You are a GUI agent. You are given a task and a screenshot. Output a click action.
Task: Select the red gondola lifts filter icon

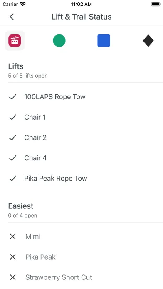(15, 41)
